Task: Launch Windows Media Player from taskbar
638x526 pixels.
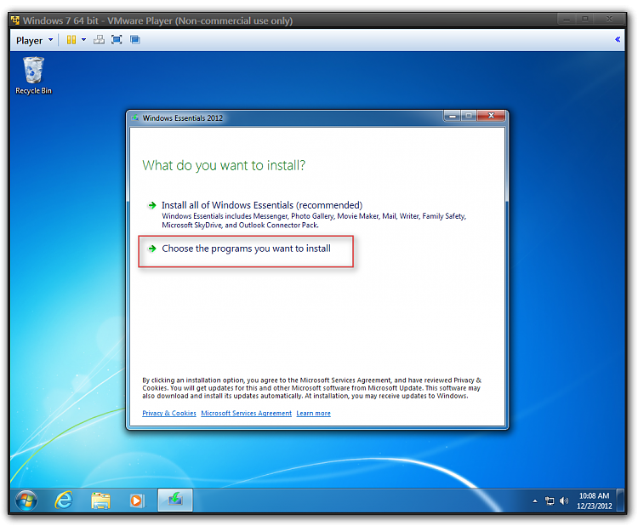Action: (x=137, y=500)
